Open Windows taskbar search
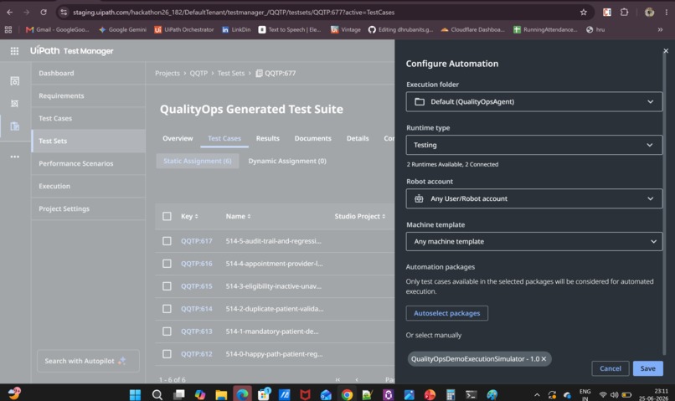This screenshot has height=401, width=675. (x=157, y=394)
